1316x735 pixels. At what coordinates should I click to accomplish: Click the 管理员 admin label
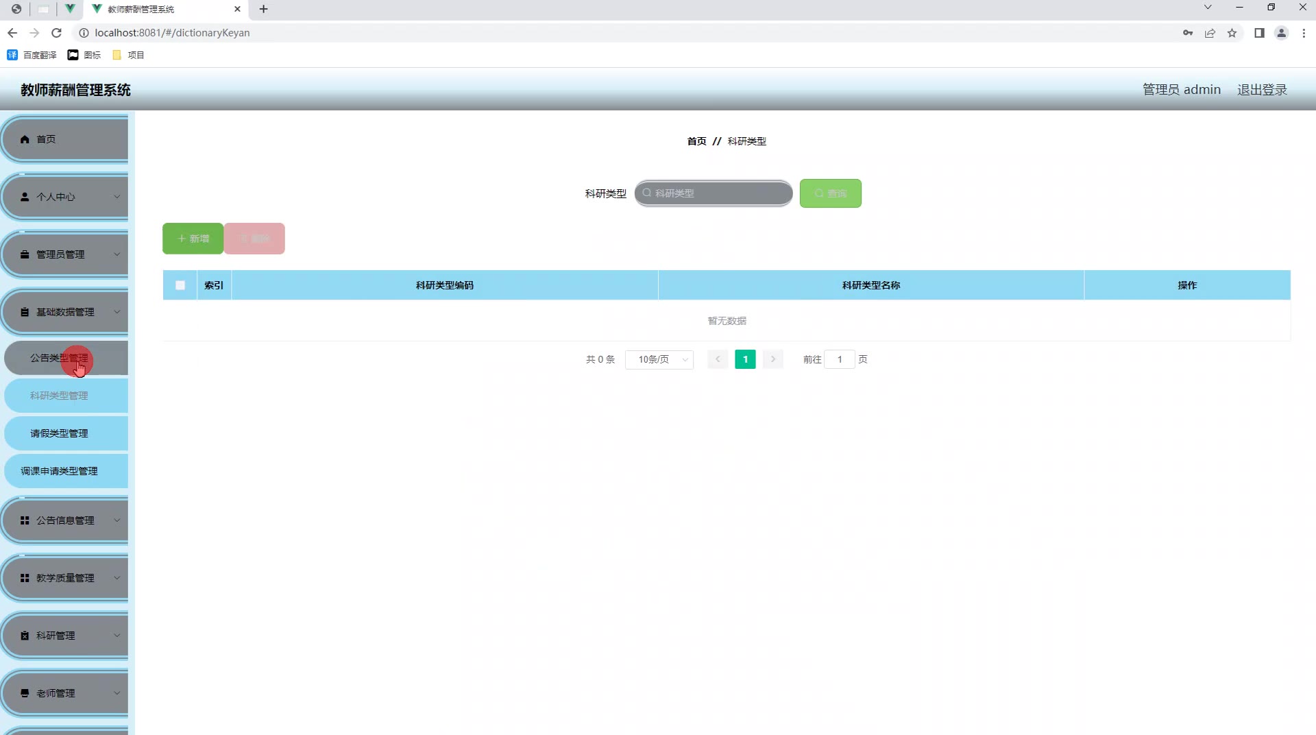point(1182,90)
